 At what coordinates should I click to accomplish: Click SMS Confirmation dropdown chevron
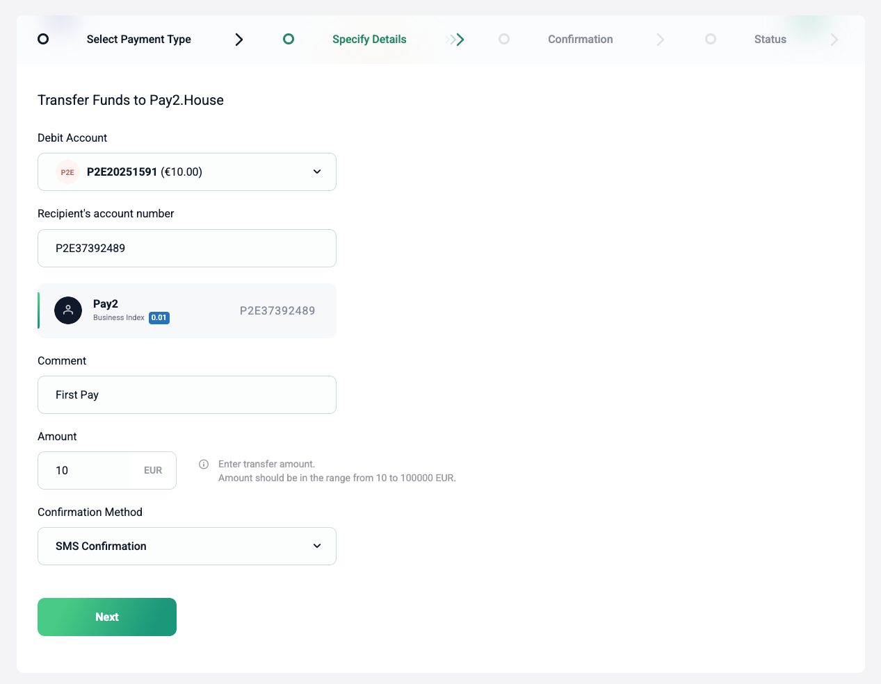pyautogui.click(x=317, y=546)
